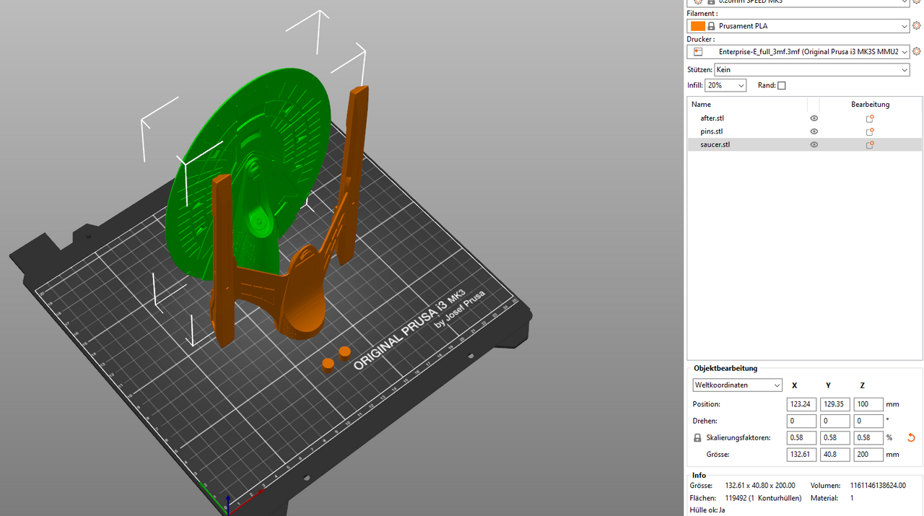Reset scale with the orange undo arrow
The height and width of the screenshot is (516, 924).
click(911, 438)
